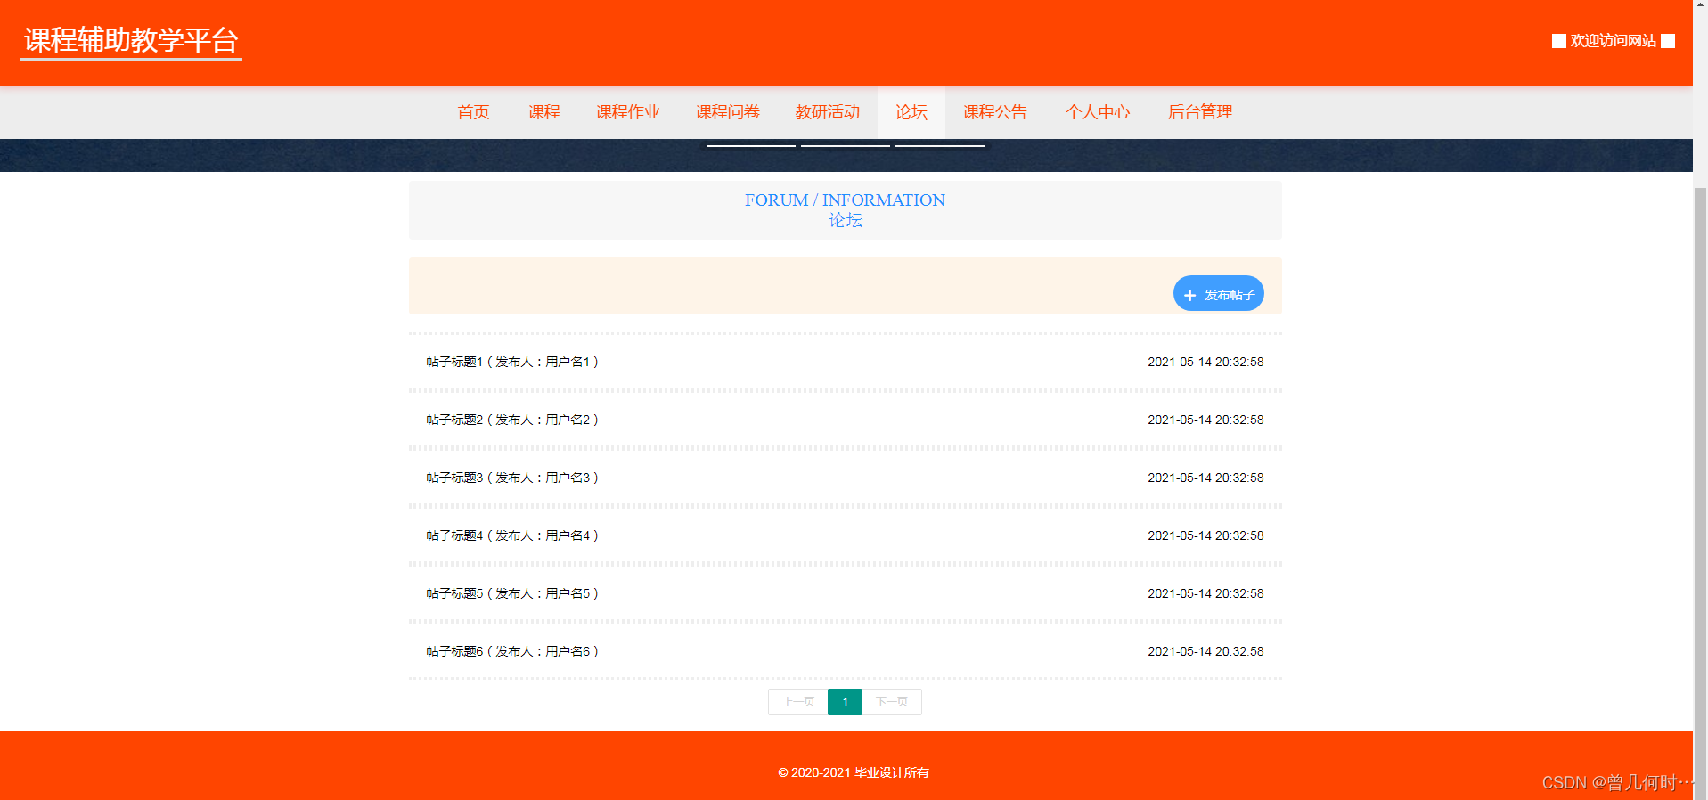Open post 帖子标题1 by 用户名1
The image size is (1708, 800).
(x=512, y=362)
